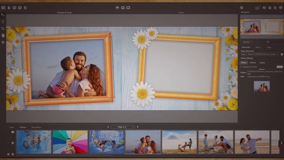
Task: Click the Background Color swatch
Action: tap(280, 67)
